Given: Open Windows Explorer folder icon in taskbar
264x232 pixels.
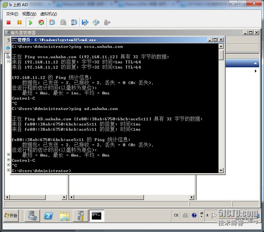Looking at the screenshot, I should (x=65, y=216).
